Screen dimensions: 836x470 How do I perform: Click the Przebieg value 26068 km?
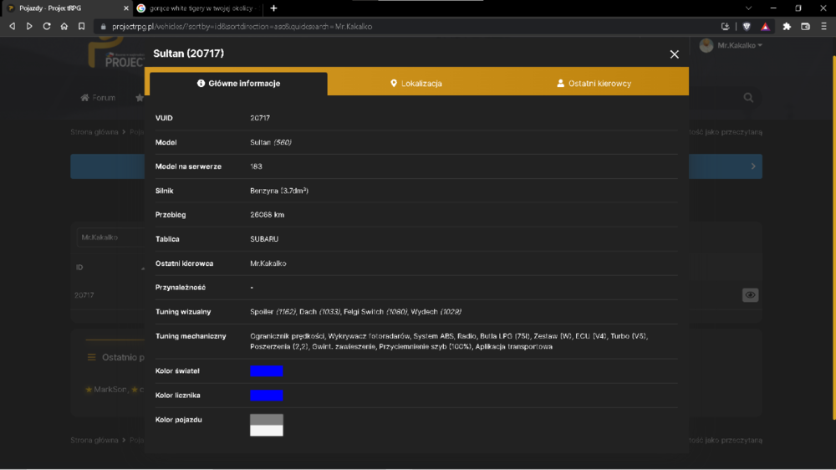pos(267,214)
